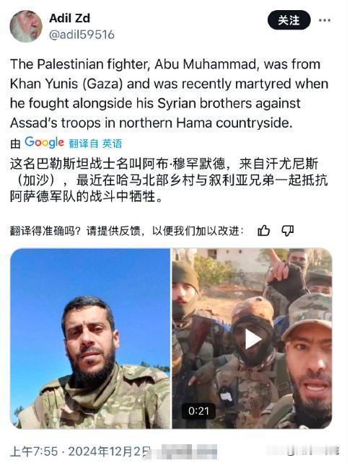Click the 2024年12月2日 post date
Image resolution: width=347 pixels, height=463 pixels.
coord(110,451)
